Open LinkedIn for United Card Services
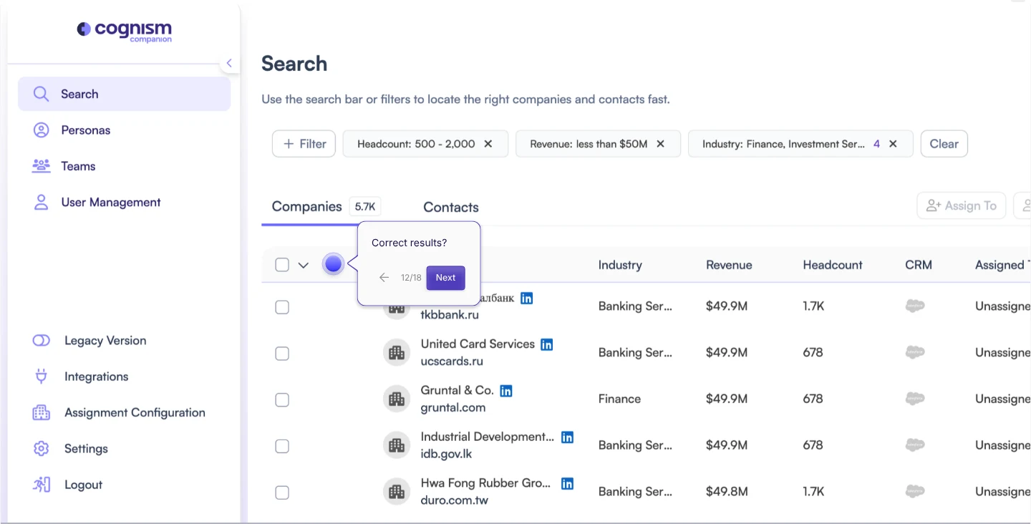 547,344
